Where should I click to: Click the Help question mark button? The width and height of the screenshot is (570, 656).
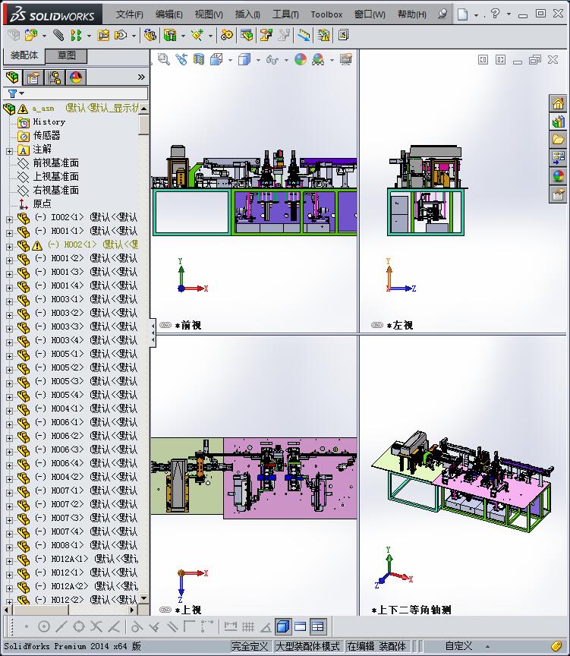[495, 14]
